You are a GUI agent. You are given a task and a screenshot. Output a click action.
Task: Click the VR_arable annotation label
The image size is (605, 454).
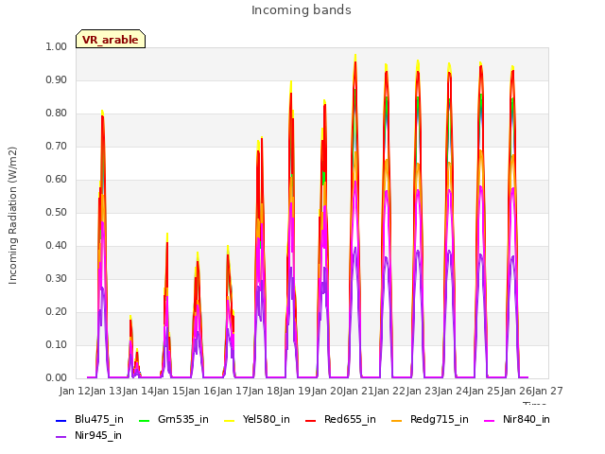111,40
